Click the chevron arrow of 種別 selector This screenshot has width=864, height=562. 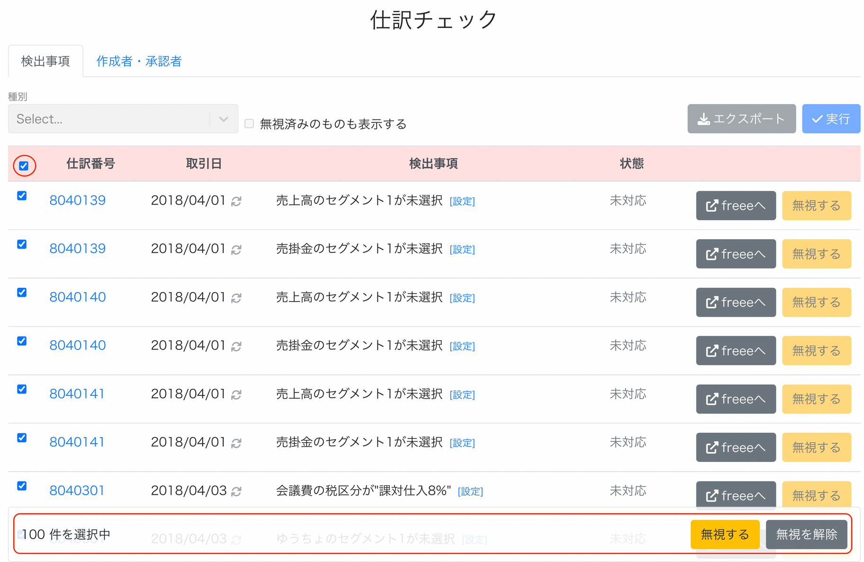[224, 119]
